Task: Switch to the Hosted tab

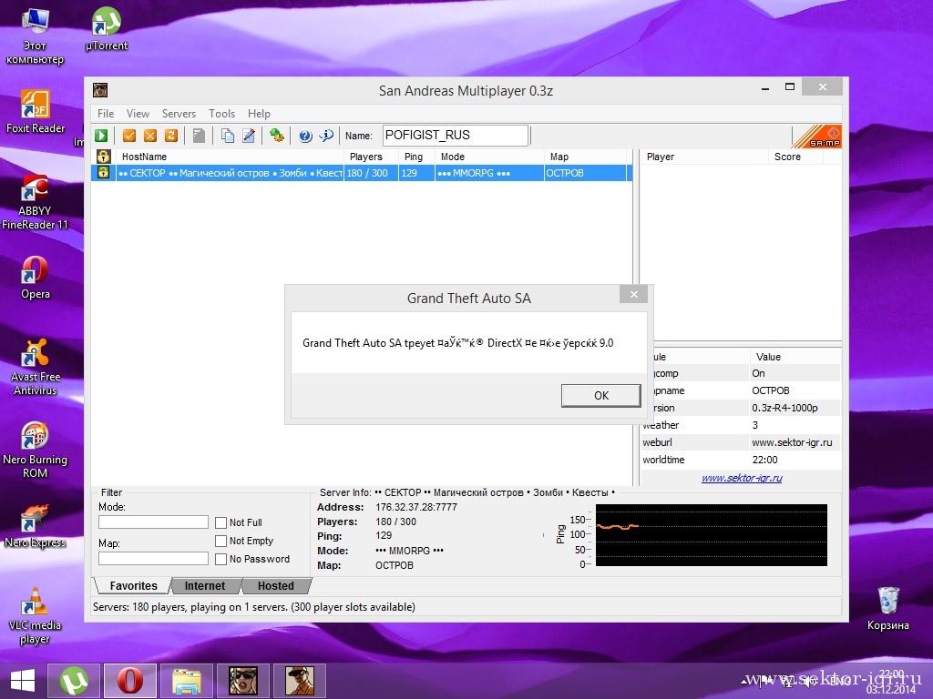Action: coord(275,586)
